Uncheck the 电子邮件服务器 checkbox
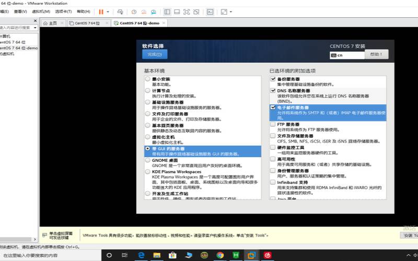Screen dimensions: 418x261 pyautogui.click(x=273, y=108)
